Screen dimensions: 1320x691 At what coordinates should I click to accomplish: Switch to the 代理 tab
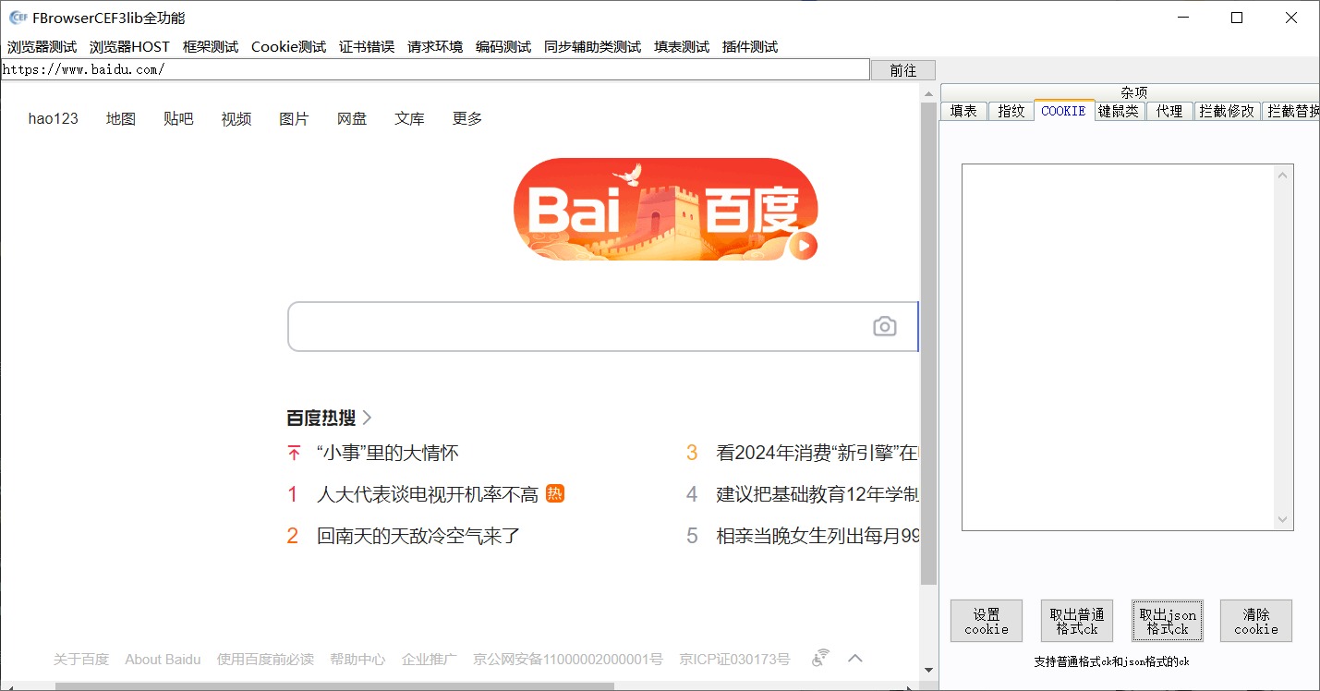(x=1169, y=111)
